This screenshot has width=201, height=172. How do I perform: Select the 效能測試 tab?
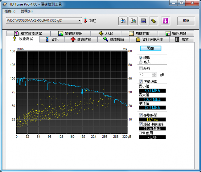coord(23,39)
